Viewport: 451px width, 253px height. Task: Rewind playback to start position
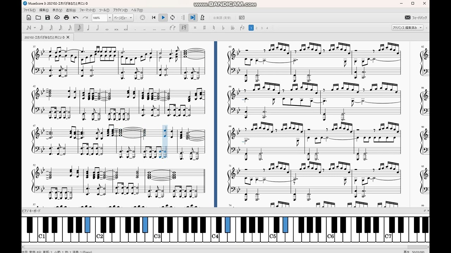click(154, 18)
